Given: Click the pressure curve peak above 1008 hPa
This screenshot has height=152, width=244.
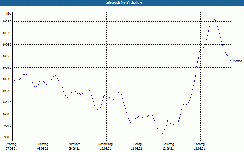Looking at the screenshot, I should [213, 18].
